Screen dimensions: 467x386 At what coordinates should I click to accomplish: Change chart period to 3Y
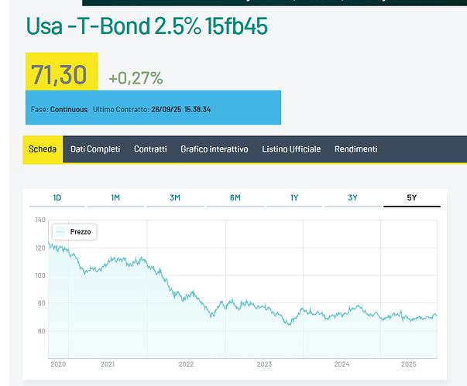(353, 198)
